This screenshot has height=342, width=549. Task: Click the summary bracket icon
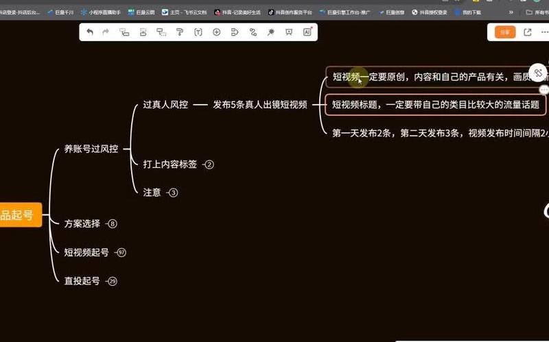[x=235, y=32]
